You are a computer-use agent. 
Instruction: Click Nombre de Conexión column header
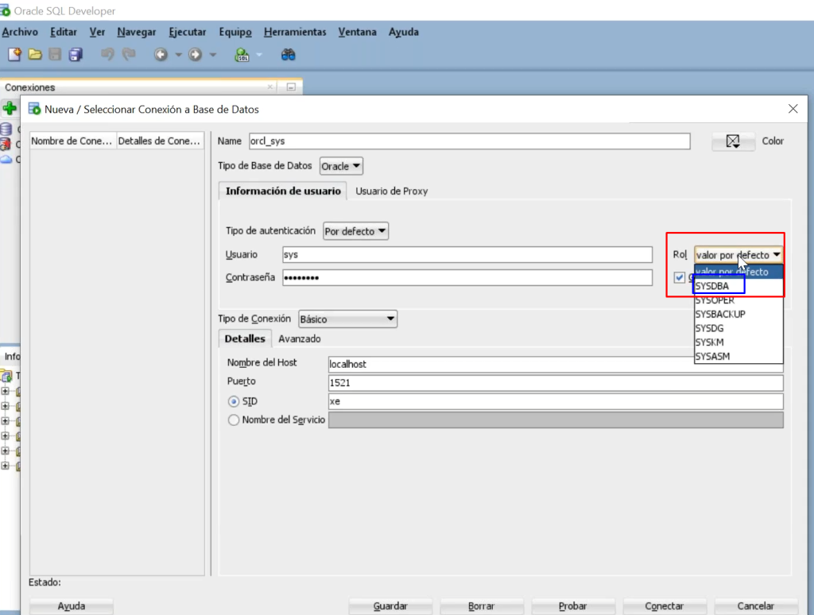click(72, 141)
